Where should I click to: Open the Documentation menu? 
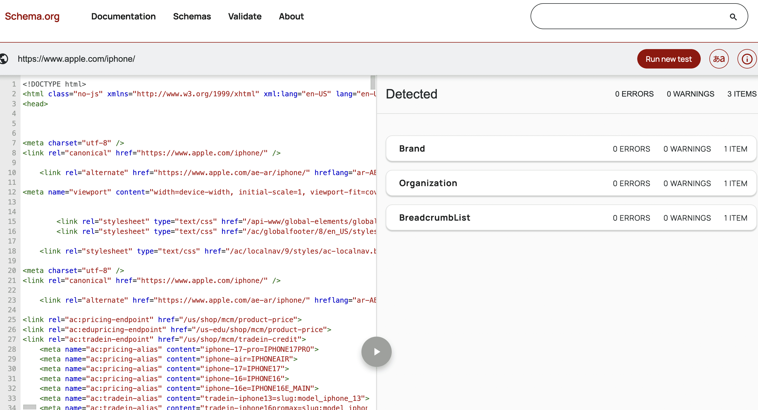123,16
